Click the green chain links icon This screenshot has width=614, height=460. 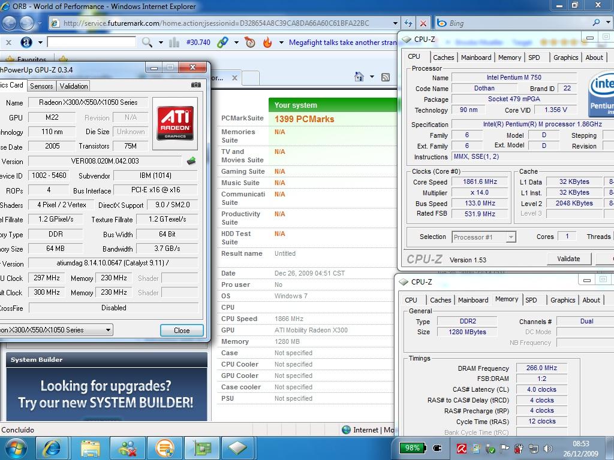[x=223, y=43]
